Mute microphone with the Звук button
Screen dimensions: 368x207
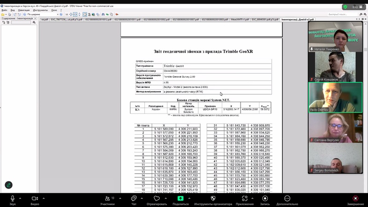(12, 200)
